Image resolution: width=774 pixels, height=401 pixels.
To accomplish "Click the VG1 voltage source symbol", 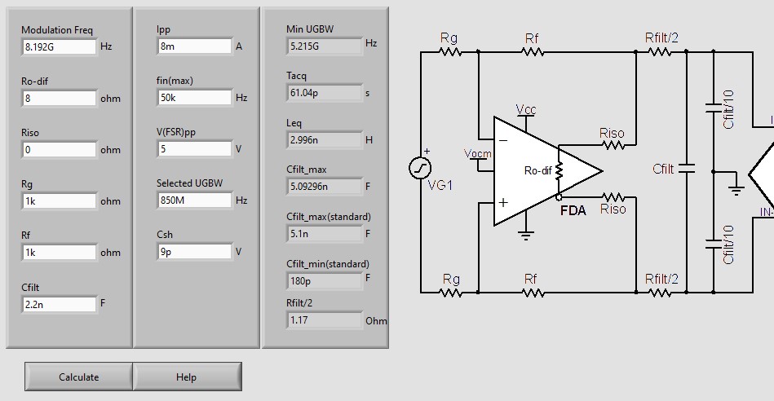I will click(x=420, y=169).
